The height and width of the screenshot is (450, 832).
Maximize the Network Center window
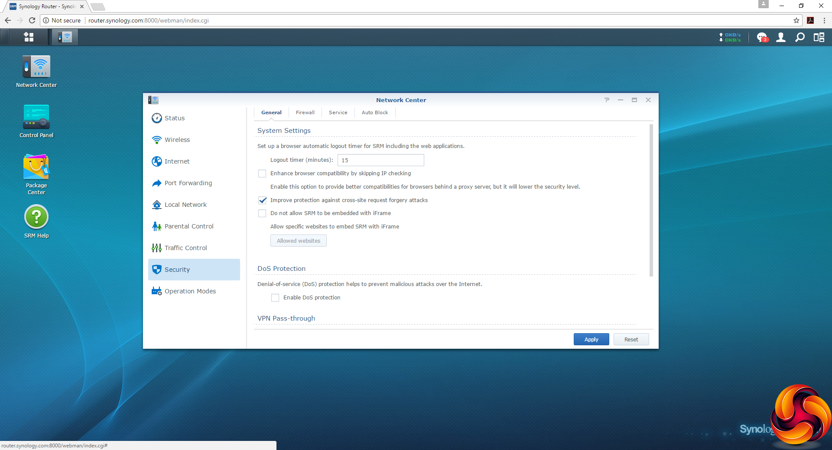(634, 100)
